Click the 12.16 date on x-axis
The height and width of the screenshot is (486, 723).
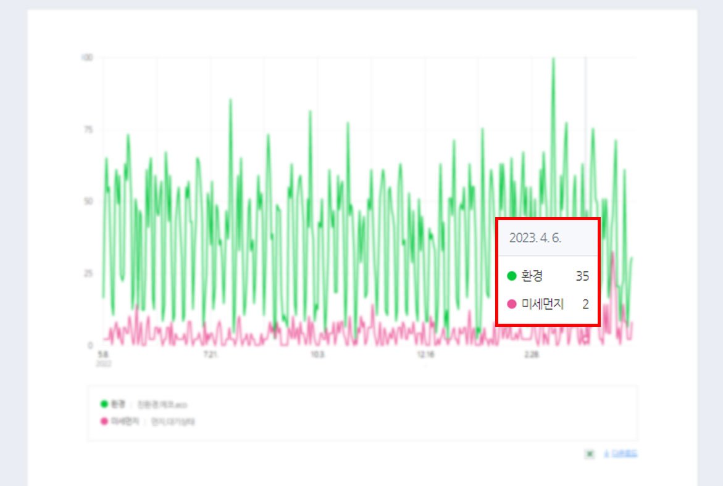coord(425,355)
